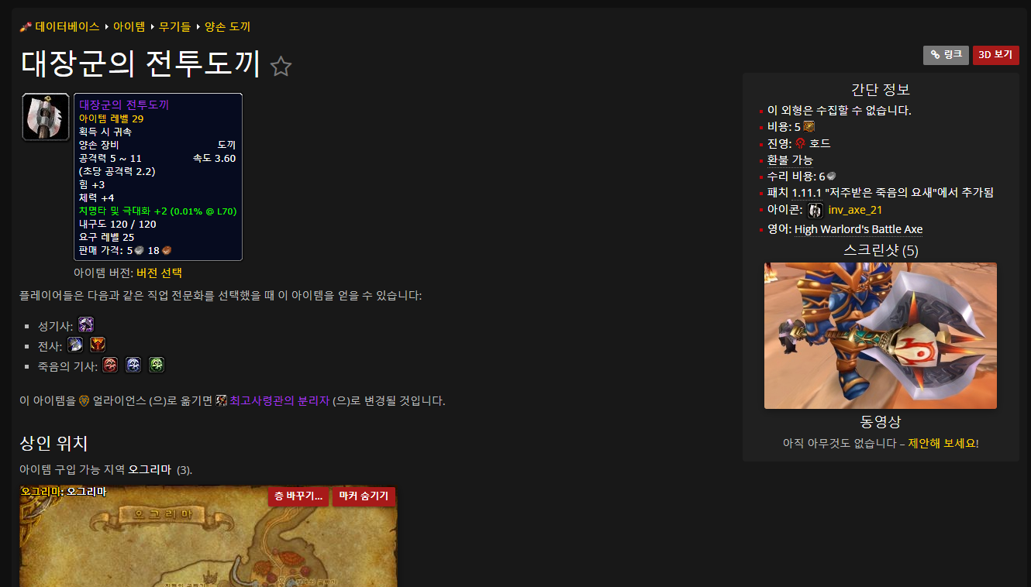Image resolution: width=1031 pixels, height=587 pixels.
Task: Click the red Blood Death Knight spec icon
Action: pyautogui.click(x=111, y=365)
